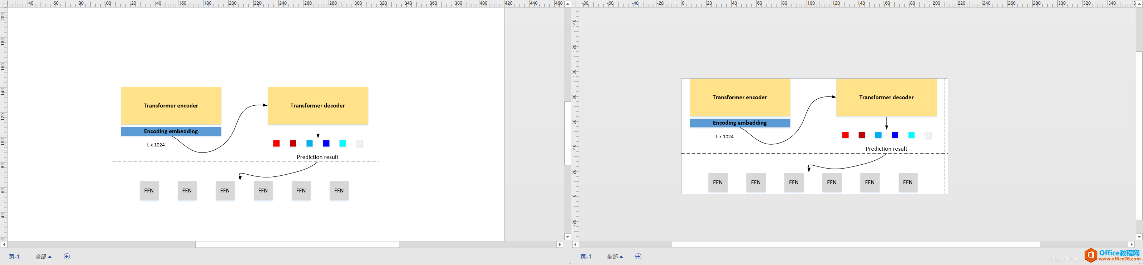The image size is (1143, 265).
Task: Click left window's horizontal scroll-right arrow
Action: click(560, 245)
